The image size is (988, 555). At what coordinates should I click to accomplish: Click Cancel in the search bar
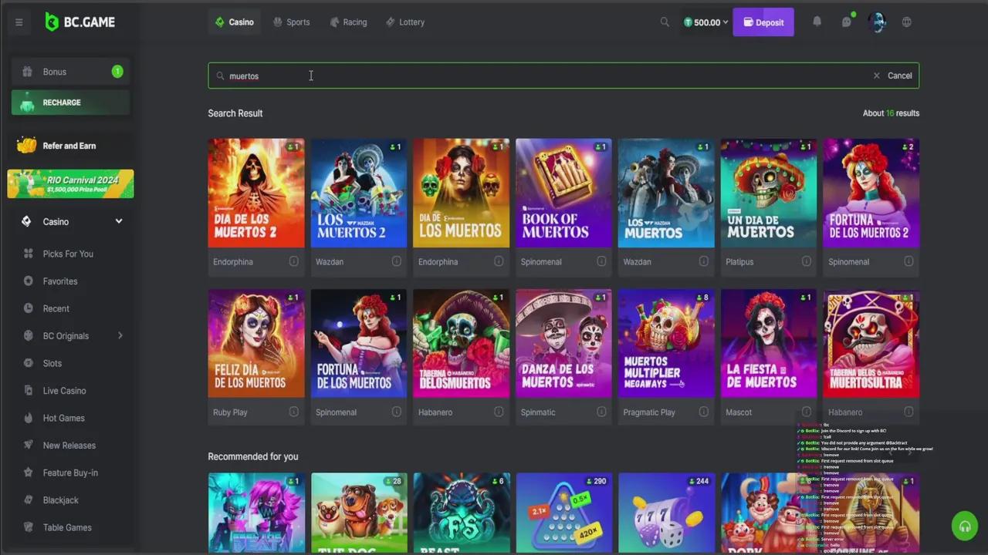(x=899, y=76)
